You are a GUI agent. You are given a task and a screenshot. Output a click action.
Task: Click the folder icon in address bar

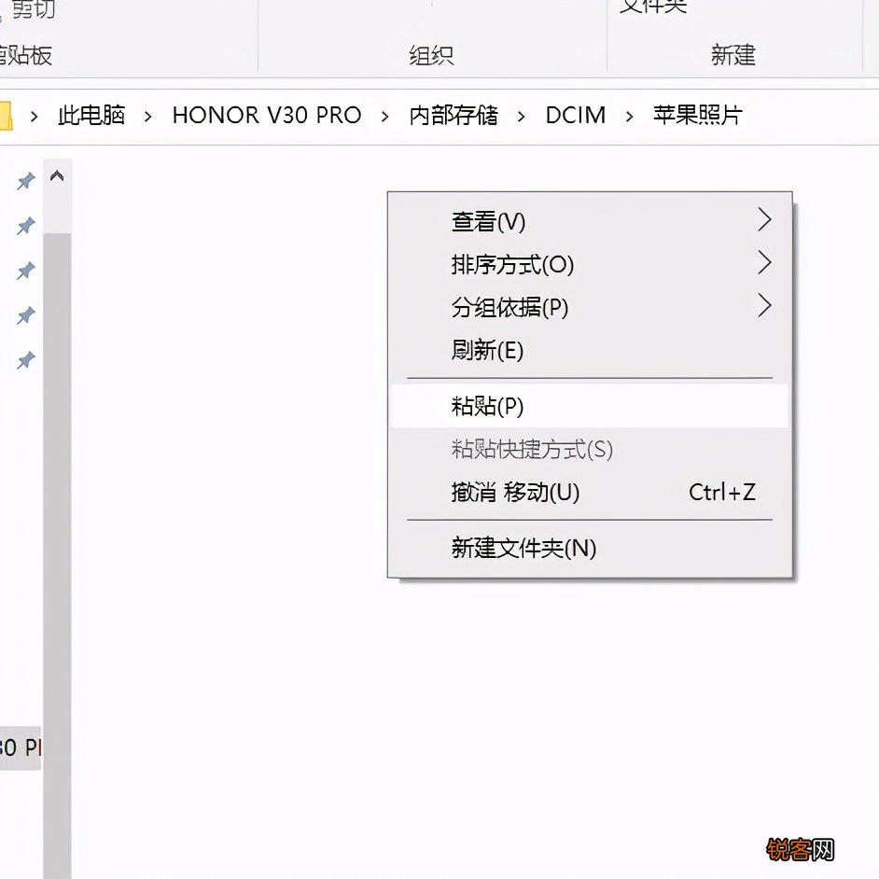pyautogui.click(x=7, y=116)
